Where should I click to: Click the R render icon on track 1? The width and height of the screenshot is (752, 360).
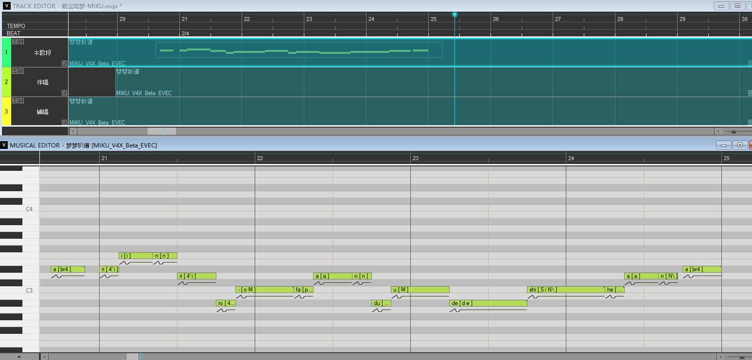pos(64,63)
